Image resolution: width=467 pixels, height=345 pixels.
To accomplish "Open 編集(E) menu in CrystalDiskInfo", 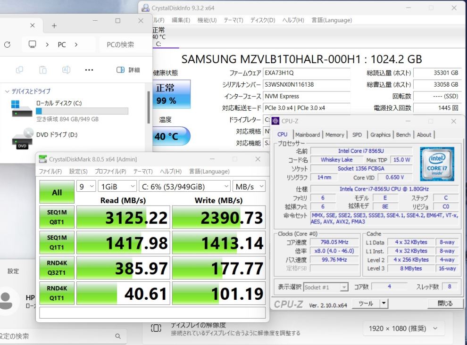I will 181,20.
